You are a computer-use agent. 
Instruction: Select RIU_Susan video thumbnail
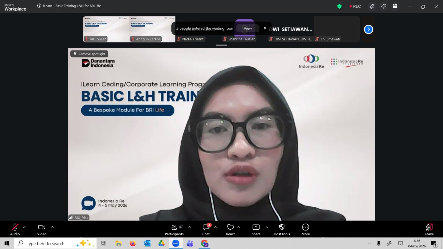coord(106,29)
